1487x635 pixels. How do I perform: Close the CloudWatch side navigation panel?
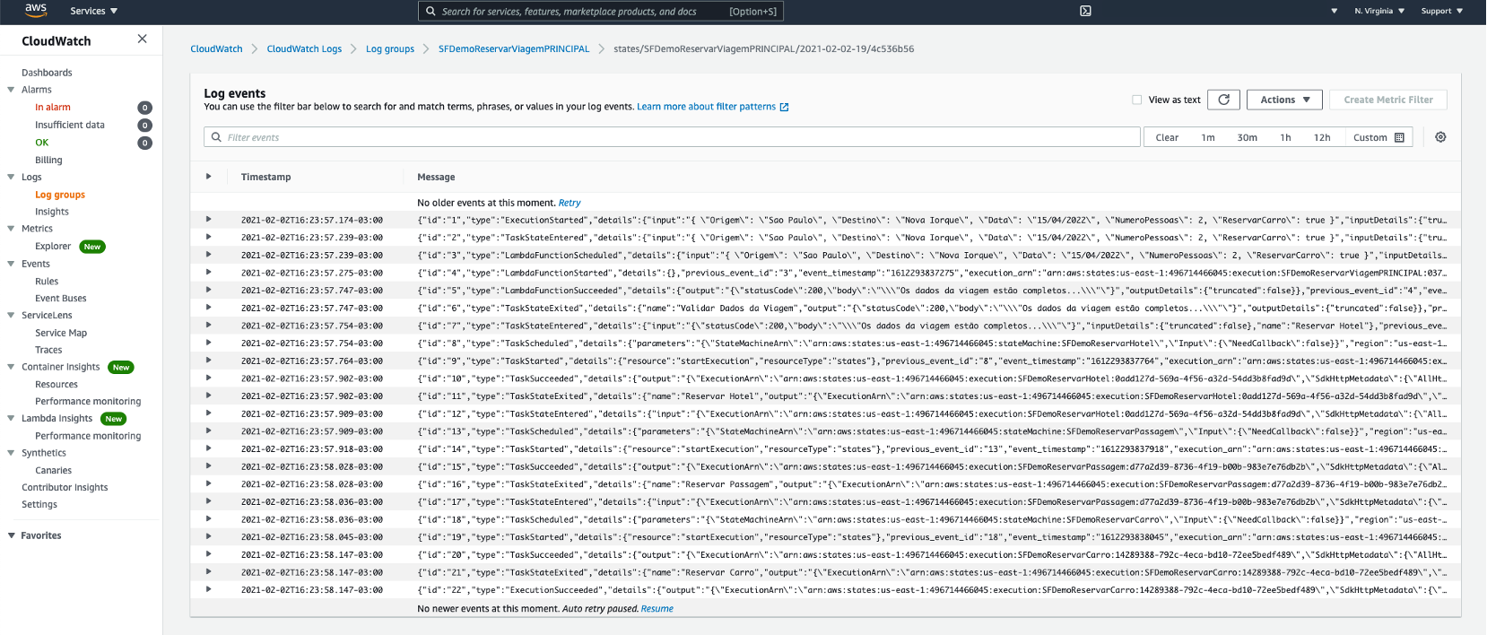142,39
